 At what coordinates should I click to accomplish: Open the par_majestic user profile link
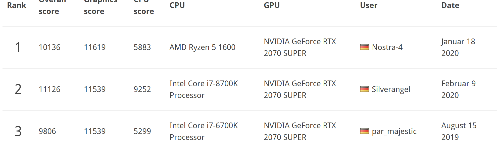pos(394,131)
